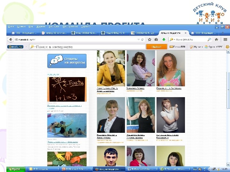
Task: Open the Firefox hamburger menu
Action: (x=225, y=39)
